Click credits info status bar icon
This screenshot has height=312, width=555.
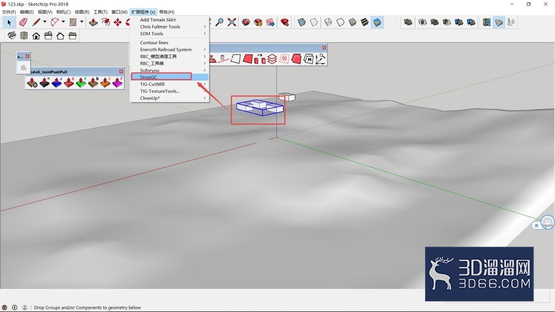pos(14,308)
